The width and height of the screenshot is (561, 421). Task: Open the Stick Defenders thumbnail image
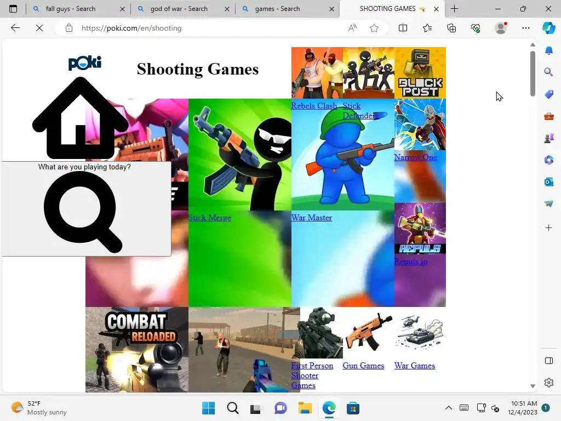[x=369, y=73]
